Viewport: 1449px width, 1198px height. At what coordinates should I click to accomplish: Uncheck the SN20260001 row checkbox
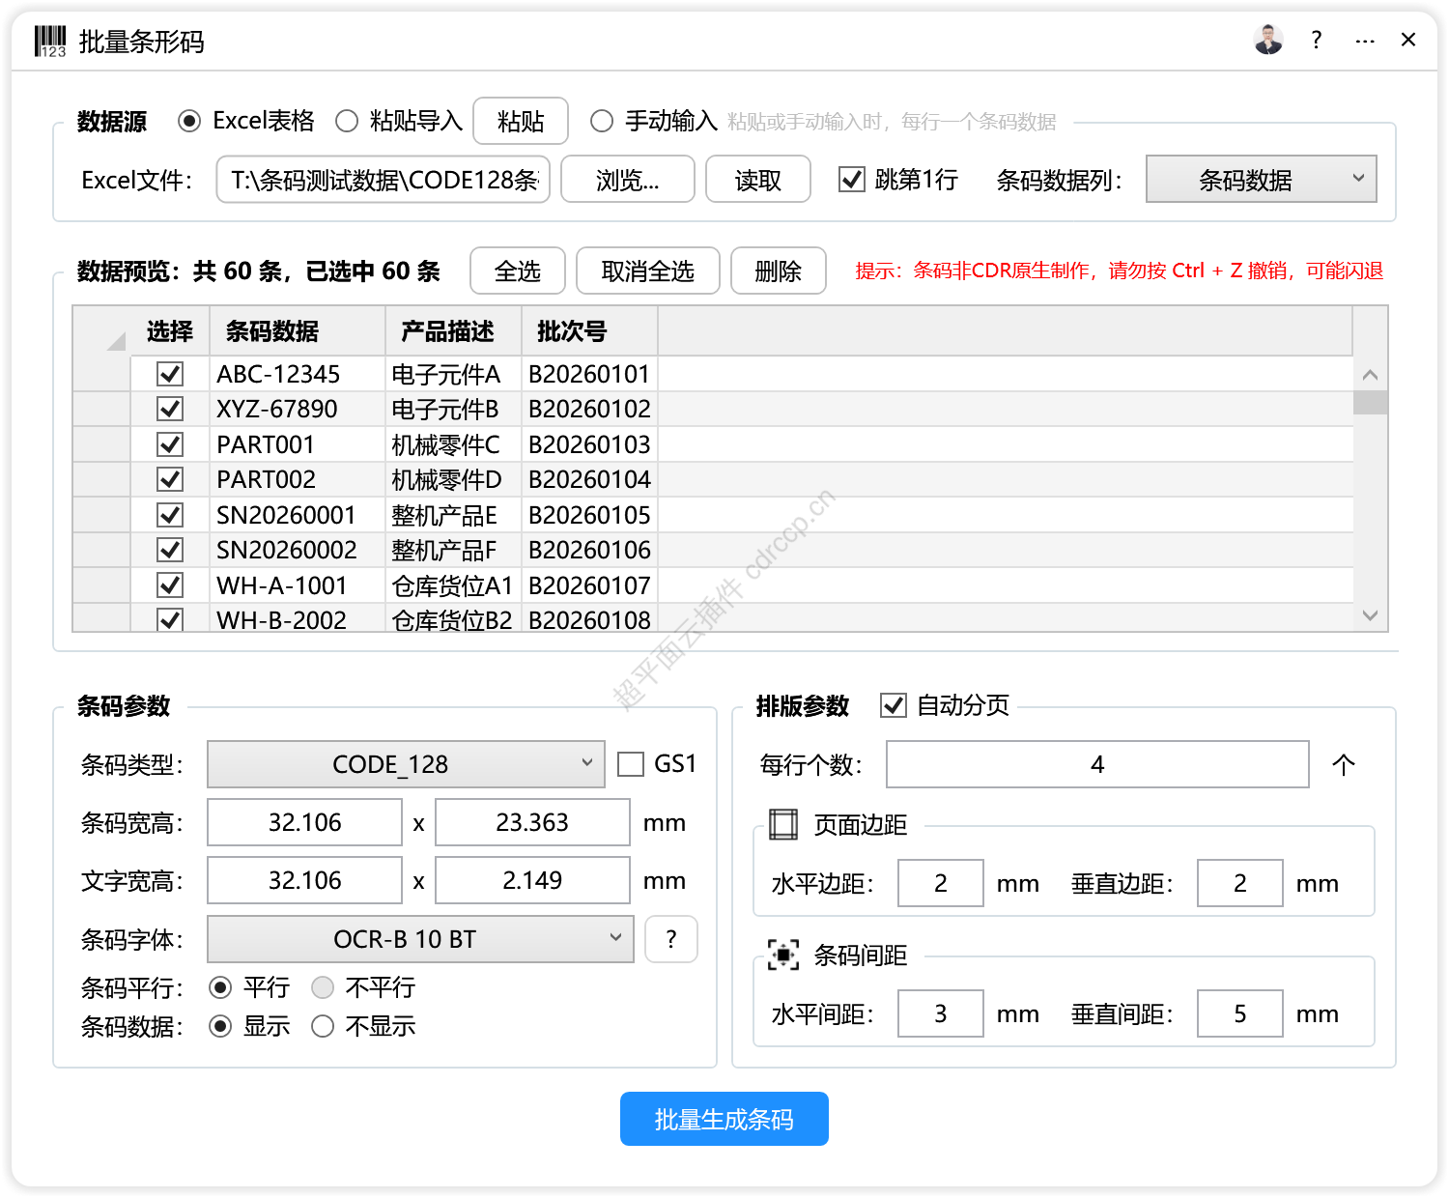(x=170, y=515)
